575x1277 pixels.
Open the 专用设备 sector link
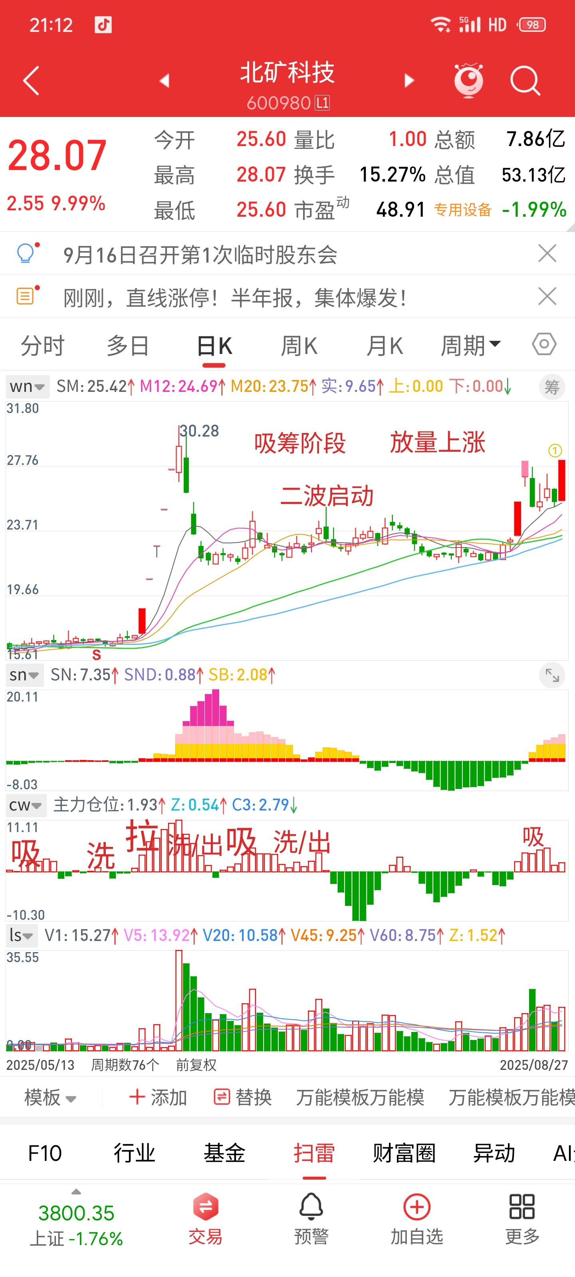(462, 210)
